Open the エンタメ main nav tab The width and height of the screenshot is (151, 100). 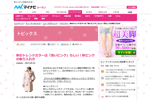click(89, 12)
